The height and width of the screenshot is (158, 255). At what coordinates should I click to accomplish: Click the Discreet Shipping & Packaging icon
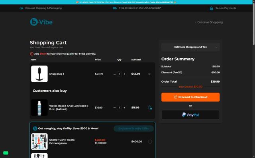coord(21,8)
